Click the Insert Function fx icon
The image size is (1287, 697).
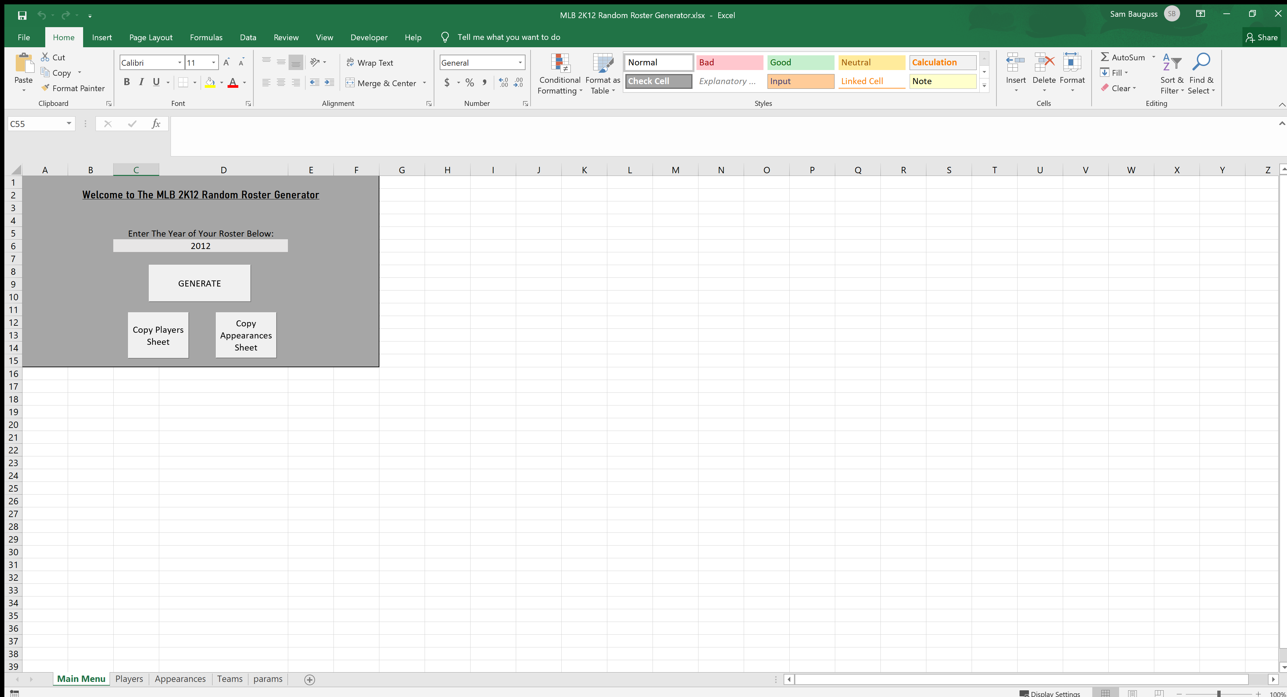point(156,124)
